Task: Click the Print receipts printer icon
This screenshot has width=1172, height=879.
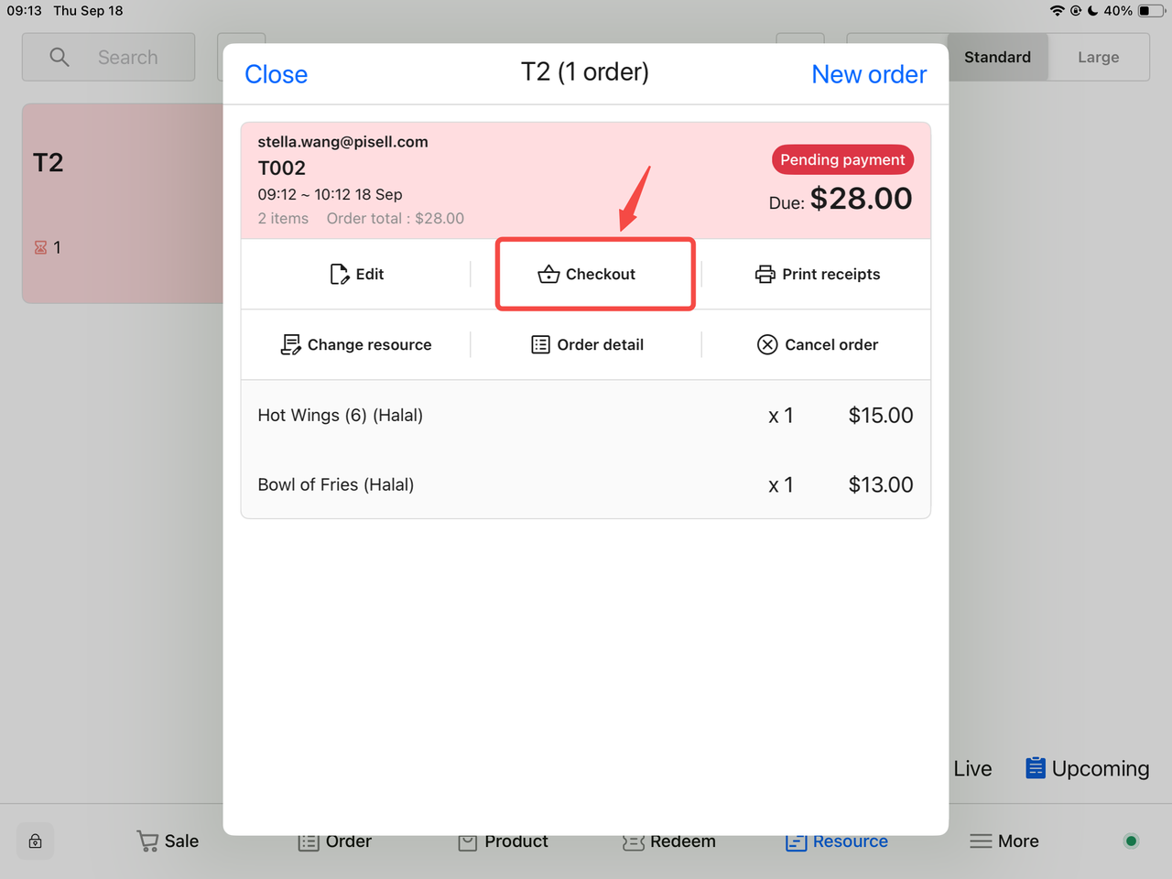Action: point(765,274)
